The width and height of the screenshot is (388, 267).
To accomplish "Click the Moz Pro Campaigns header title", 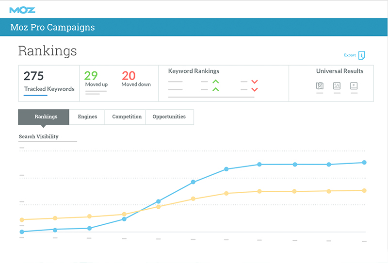I will 52,28.
